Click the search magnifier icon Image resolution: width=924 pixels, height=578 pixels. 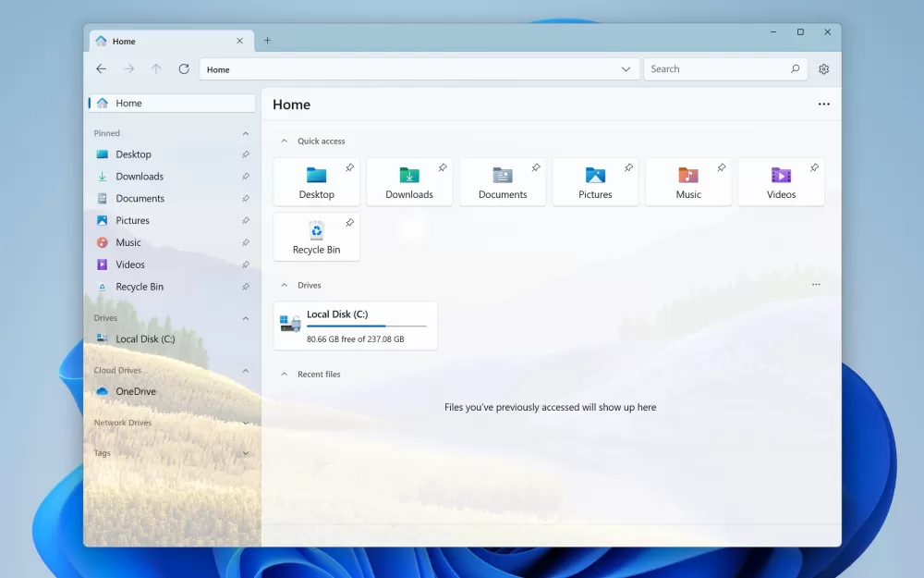[x=795, y=69]
